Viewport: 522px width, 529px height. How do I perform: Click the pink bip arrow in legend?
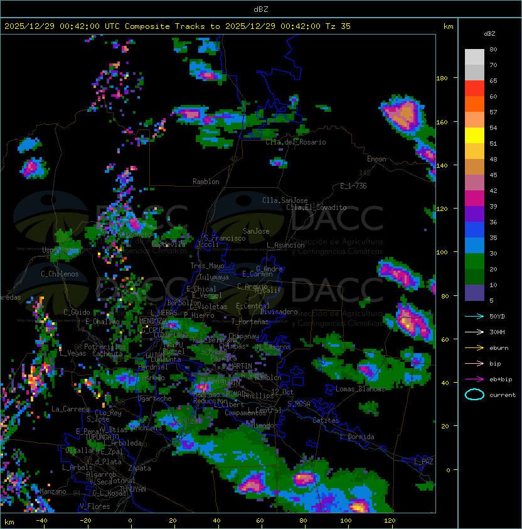click(474, 363)
